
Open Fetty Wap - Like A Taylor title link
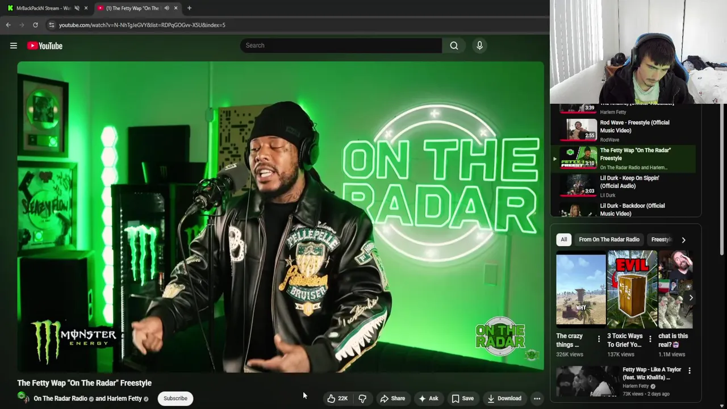pos(652,373)
